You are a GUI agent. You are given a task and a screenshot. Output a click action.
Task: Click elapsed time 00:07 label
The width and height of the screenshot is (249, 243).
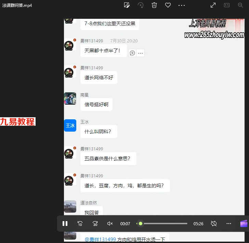[125, 224]
